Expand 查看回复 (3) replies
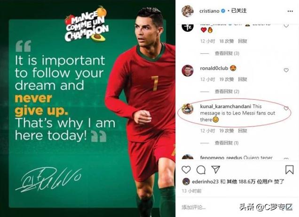Screen dimensions: 299x217 [x=227, y=53]
